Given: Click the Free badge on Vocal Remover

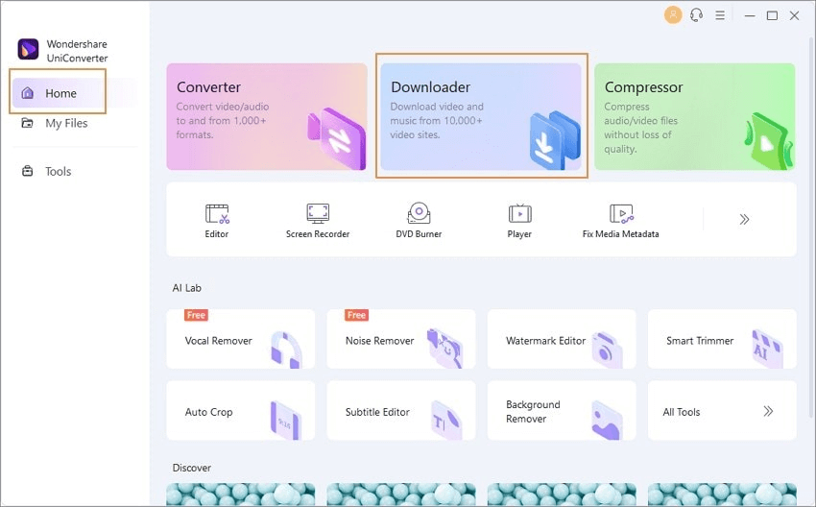Looking at the screenshot, I should (196, 315).
